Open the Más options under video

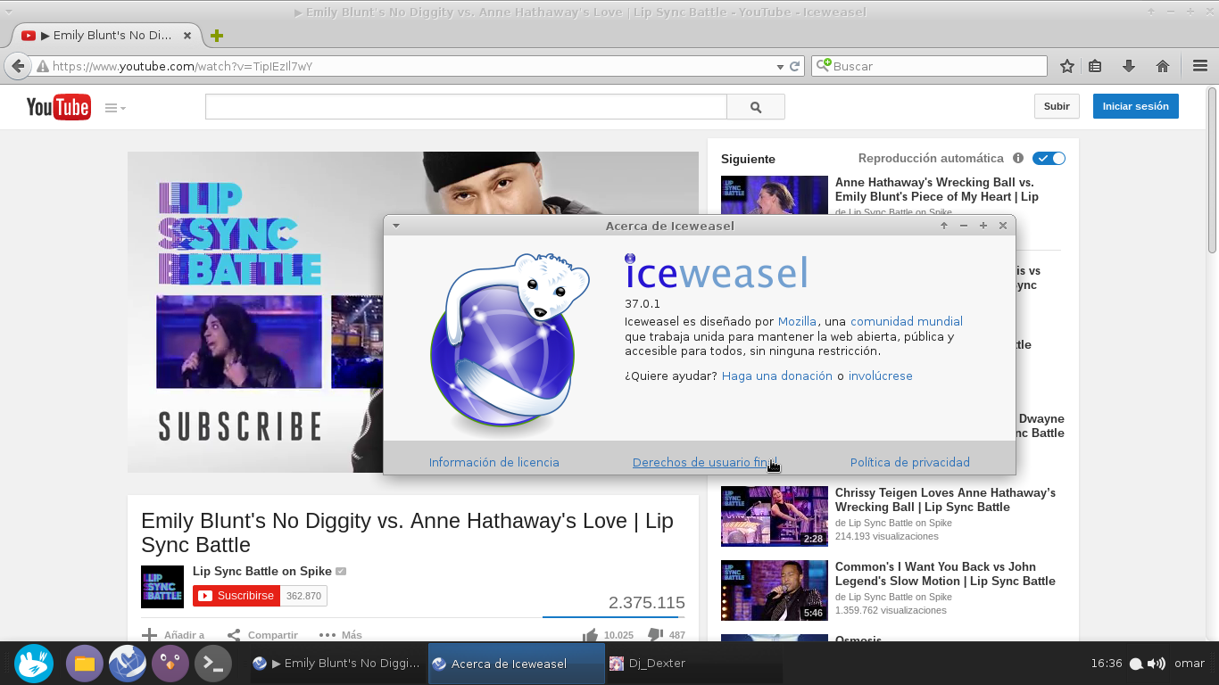tap(341, 635)
